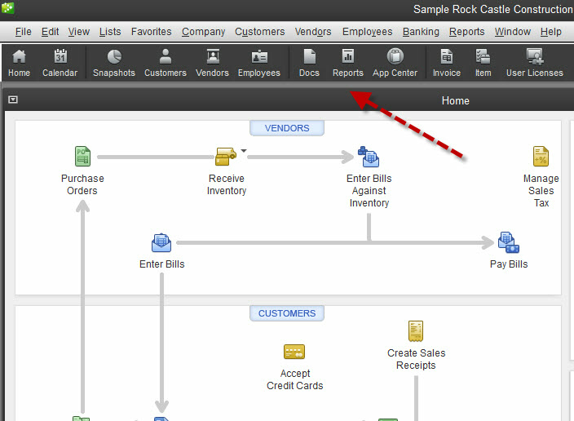Open the Home icon in the toolbar
This screenshot has width=574, height=421.
pos(19,63)
